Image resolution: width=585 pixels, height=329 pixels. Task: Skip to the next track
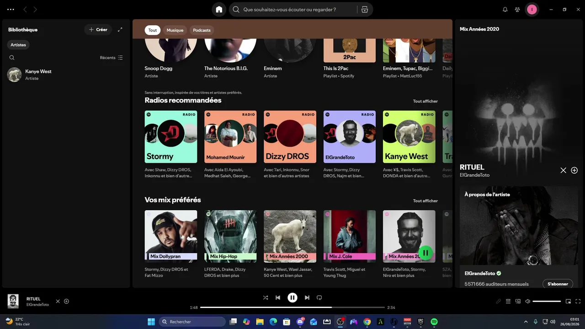coord(307,297)
